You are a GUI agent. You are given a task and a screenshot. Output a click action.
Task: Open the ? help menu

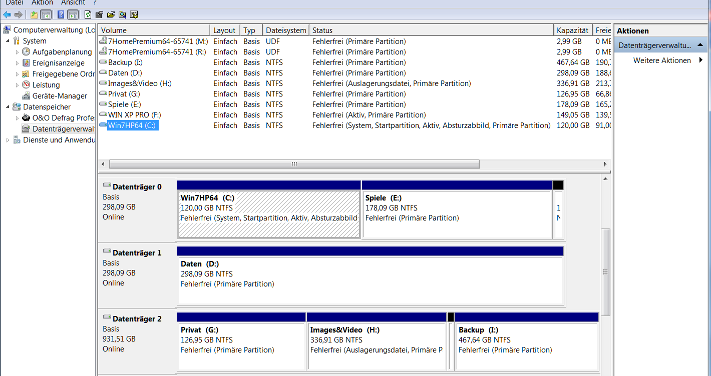[95, 3]
